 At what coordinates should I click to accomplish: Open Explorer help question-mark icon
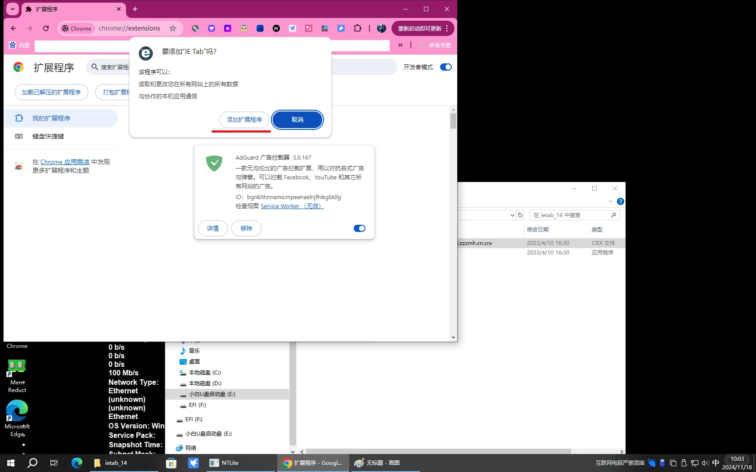tap(620, 201)
